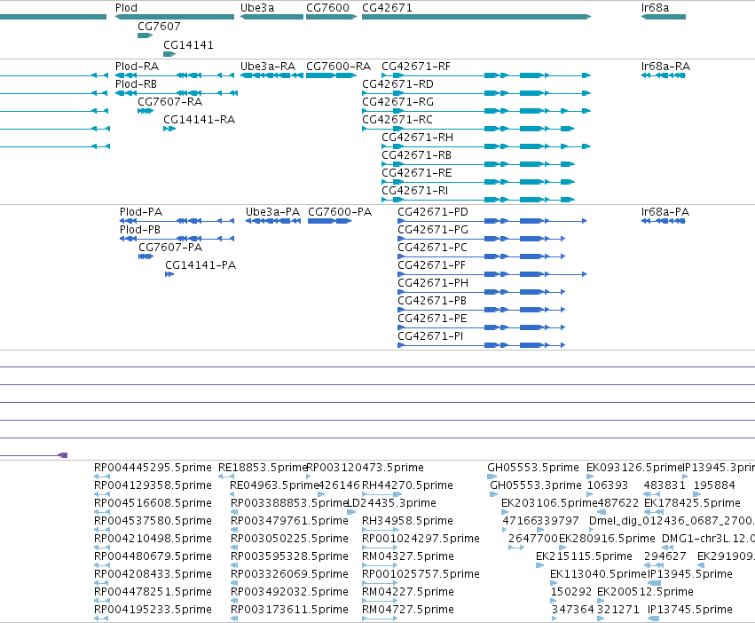Viewport: 755px width, 623px height.
Task: Select the CG14141-RA transcript label
Action: (200, 120)
